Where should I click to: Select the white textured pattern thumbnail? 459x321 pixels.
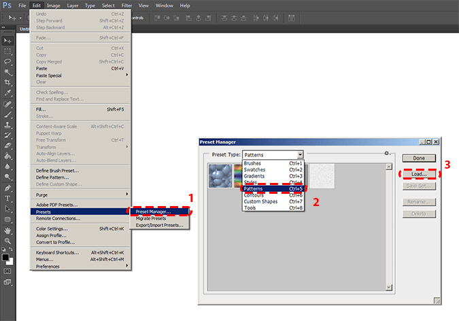[x=322, y=176]
